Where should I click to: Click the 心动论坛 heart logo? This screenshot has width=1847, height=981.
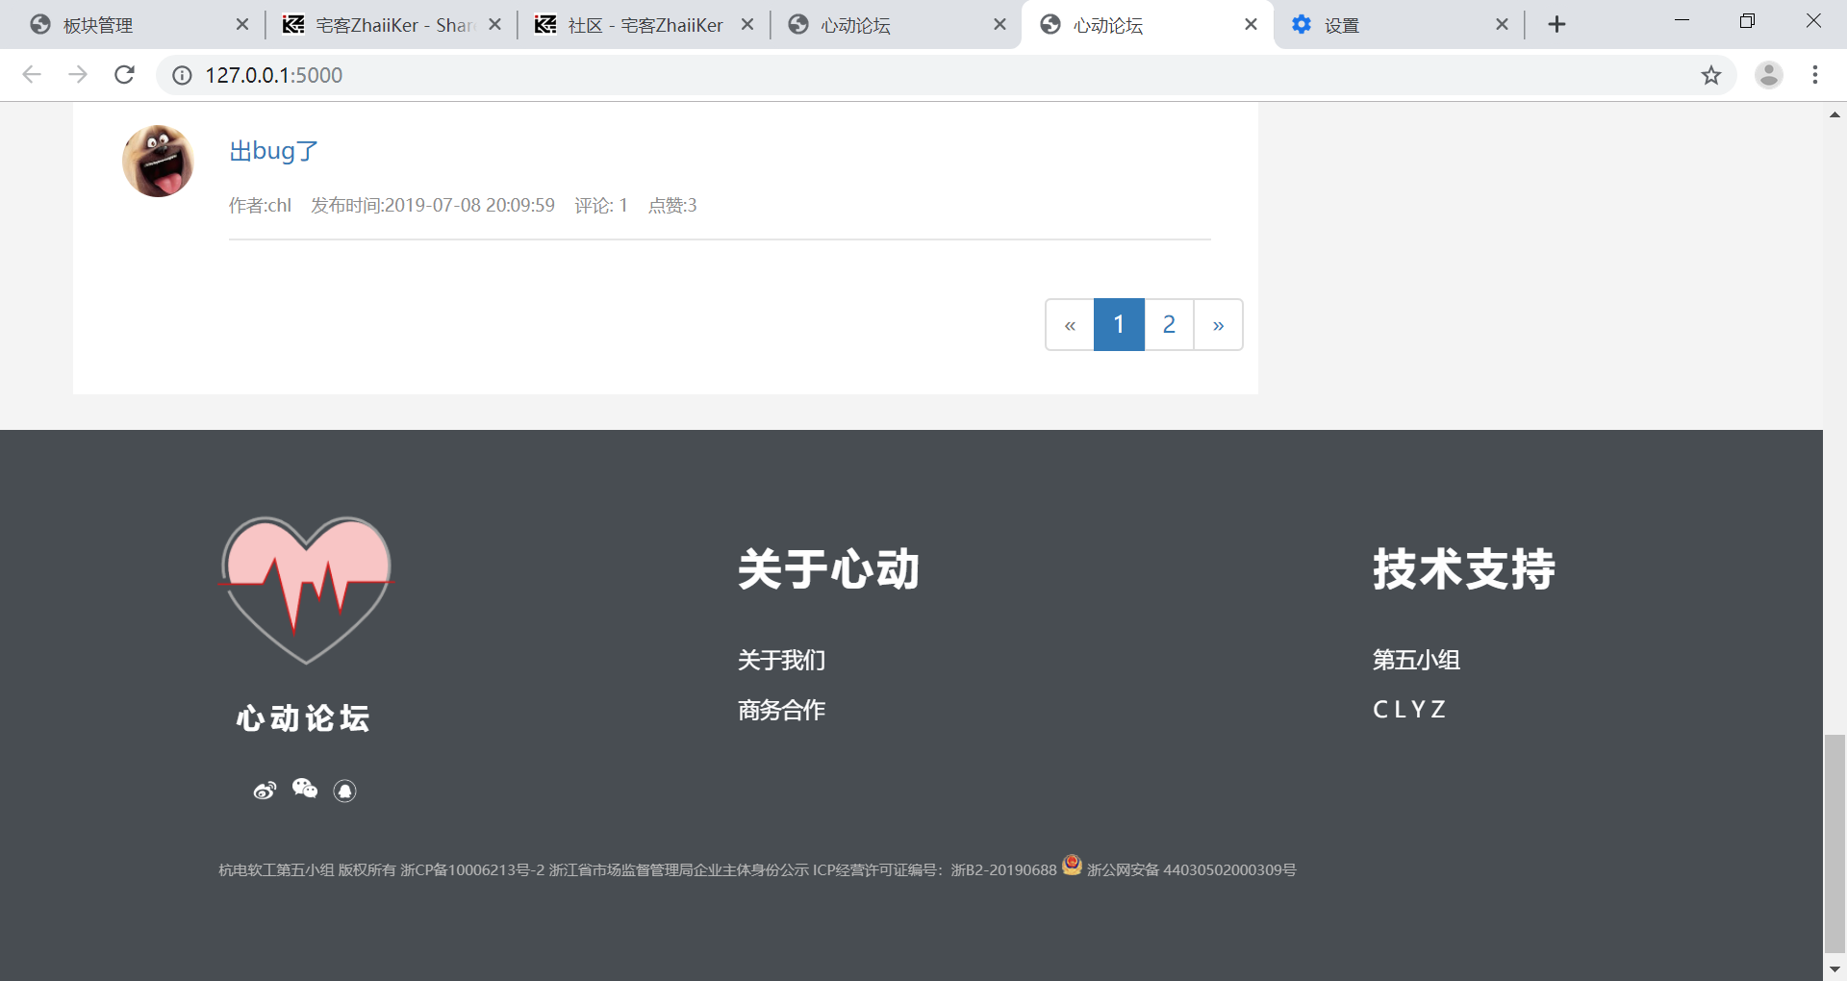click(x=305, y=591)
